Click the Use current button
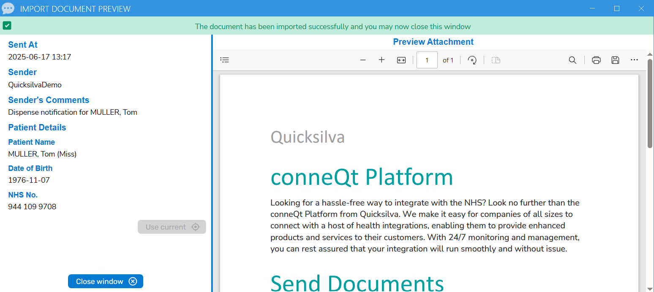 click(x=172, y=227)
